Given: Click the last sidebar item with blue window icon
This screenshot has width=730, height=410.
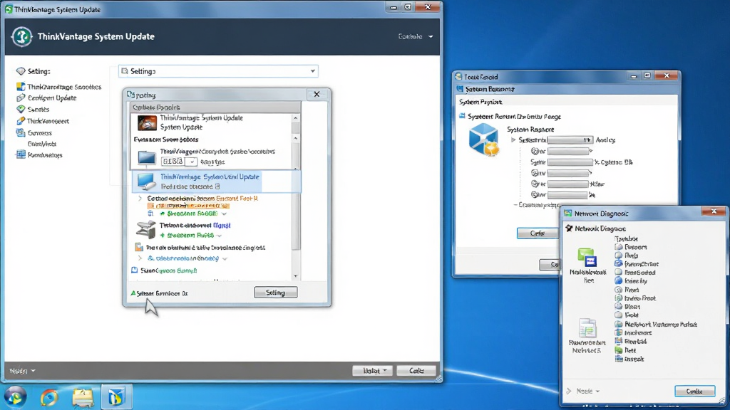Looking at the screenshot, I should [40, 154].
